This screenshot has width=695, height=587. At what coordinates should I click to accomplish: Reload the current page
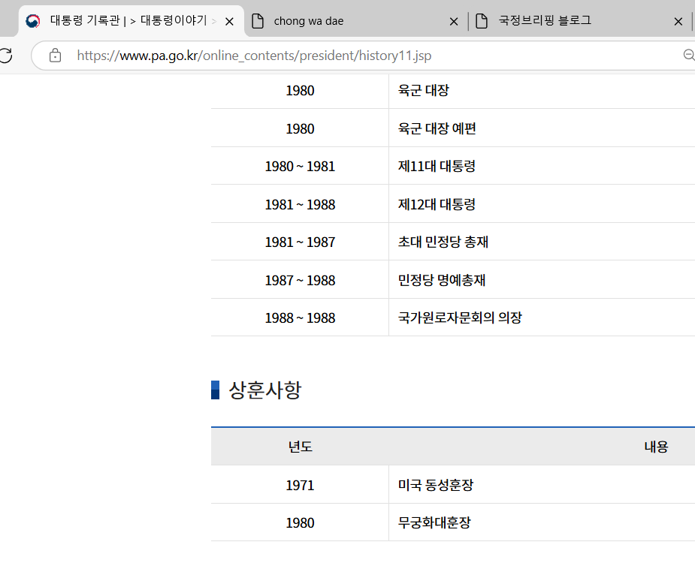tap(5, 55)
